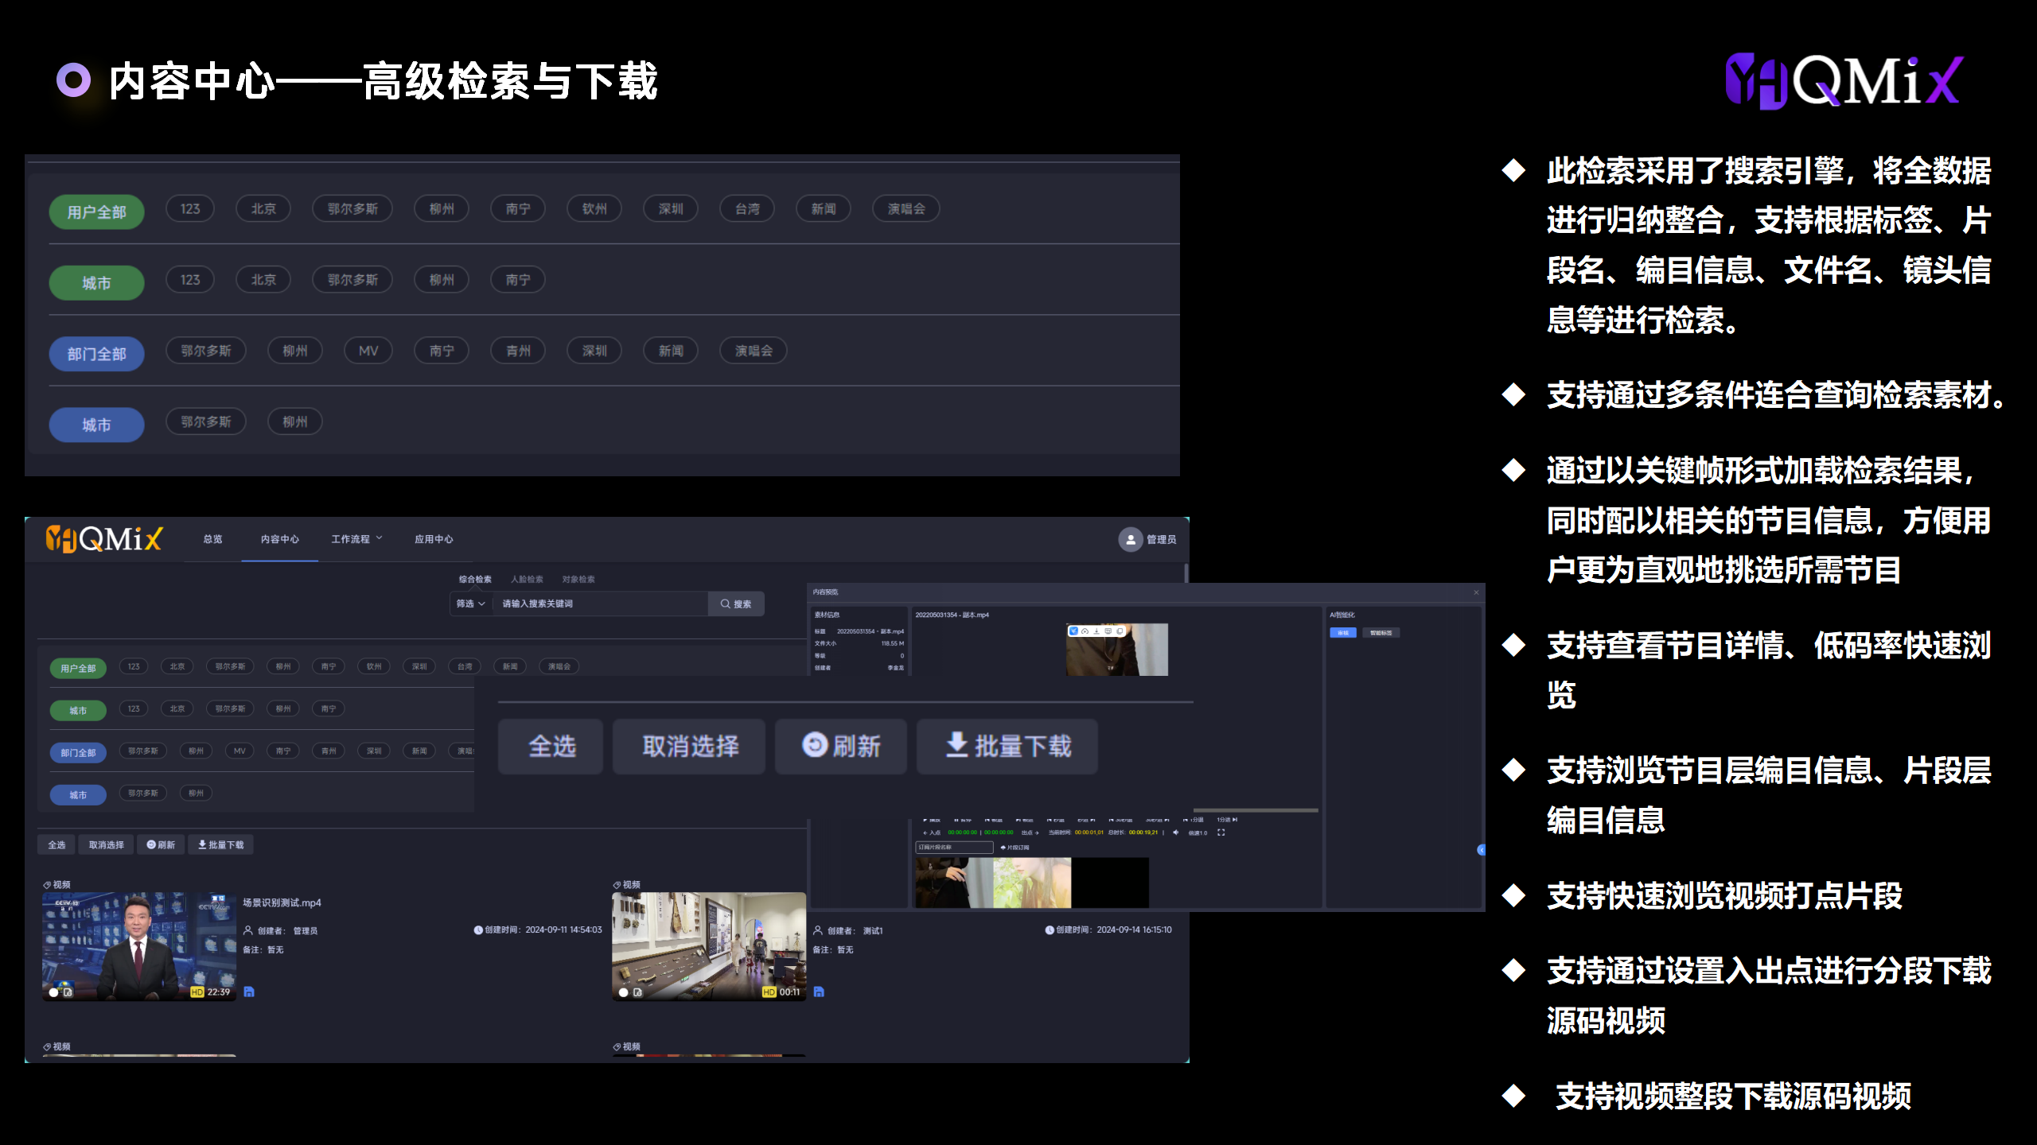2037x1145 pixels.
Task: Toggle the 鄂尔多斯 tag in top 用户全部 row
Action: [352, 209]
